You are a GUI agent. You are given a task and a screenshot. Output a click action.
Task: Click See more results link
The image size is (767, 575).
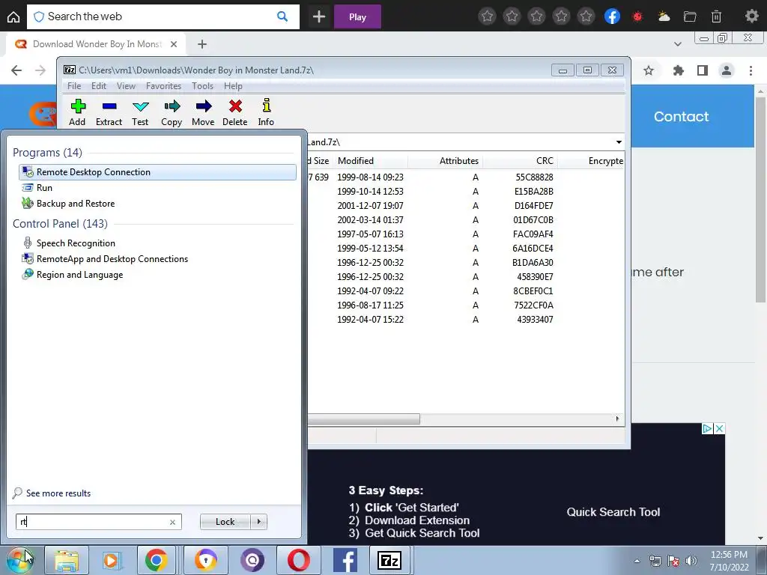tap(58, 493)
